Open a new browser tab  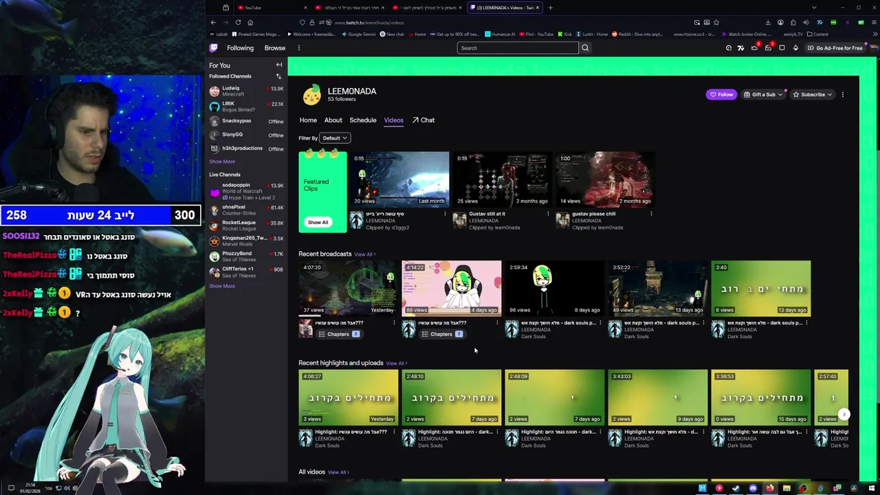(550, 8)
